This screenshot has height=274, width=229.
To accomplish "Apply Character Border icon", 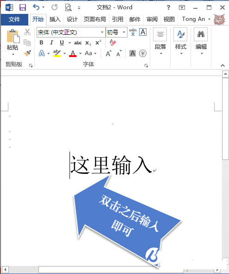I will [143, 32].
